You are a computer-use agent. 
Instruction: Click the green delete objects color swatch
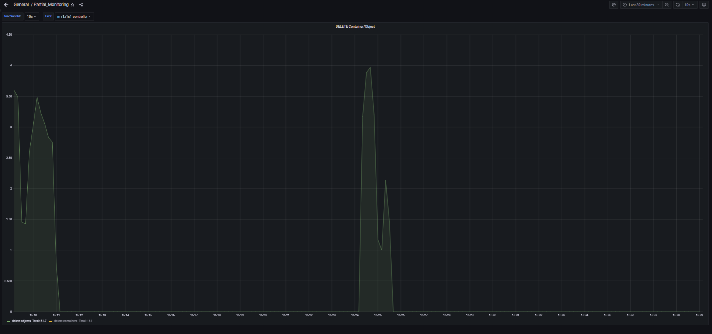click(9, 321)
